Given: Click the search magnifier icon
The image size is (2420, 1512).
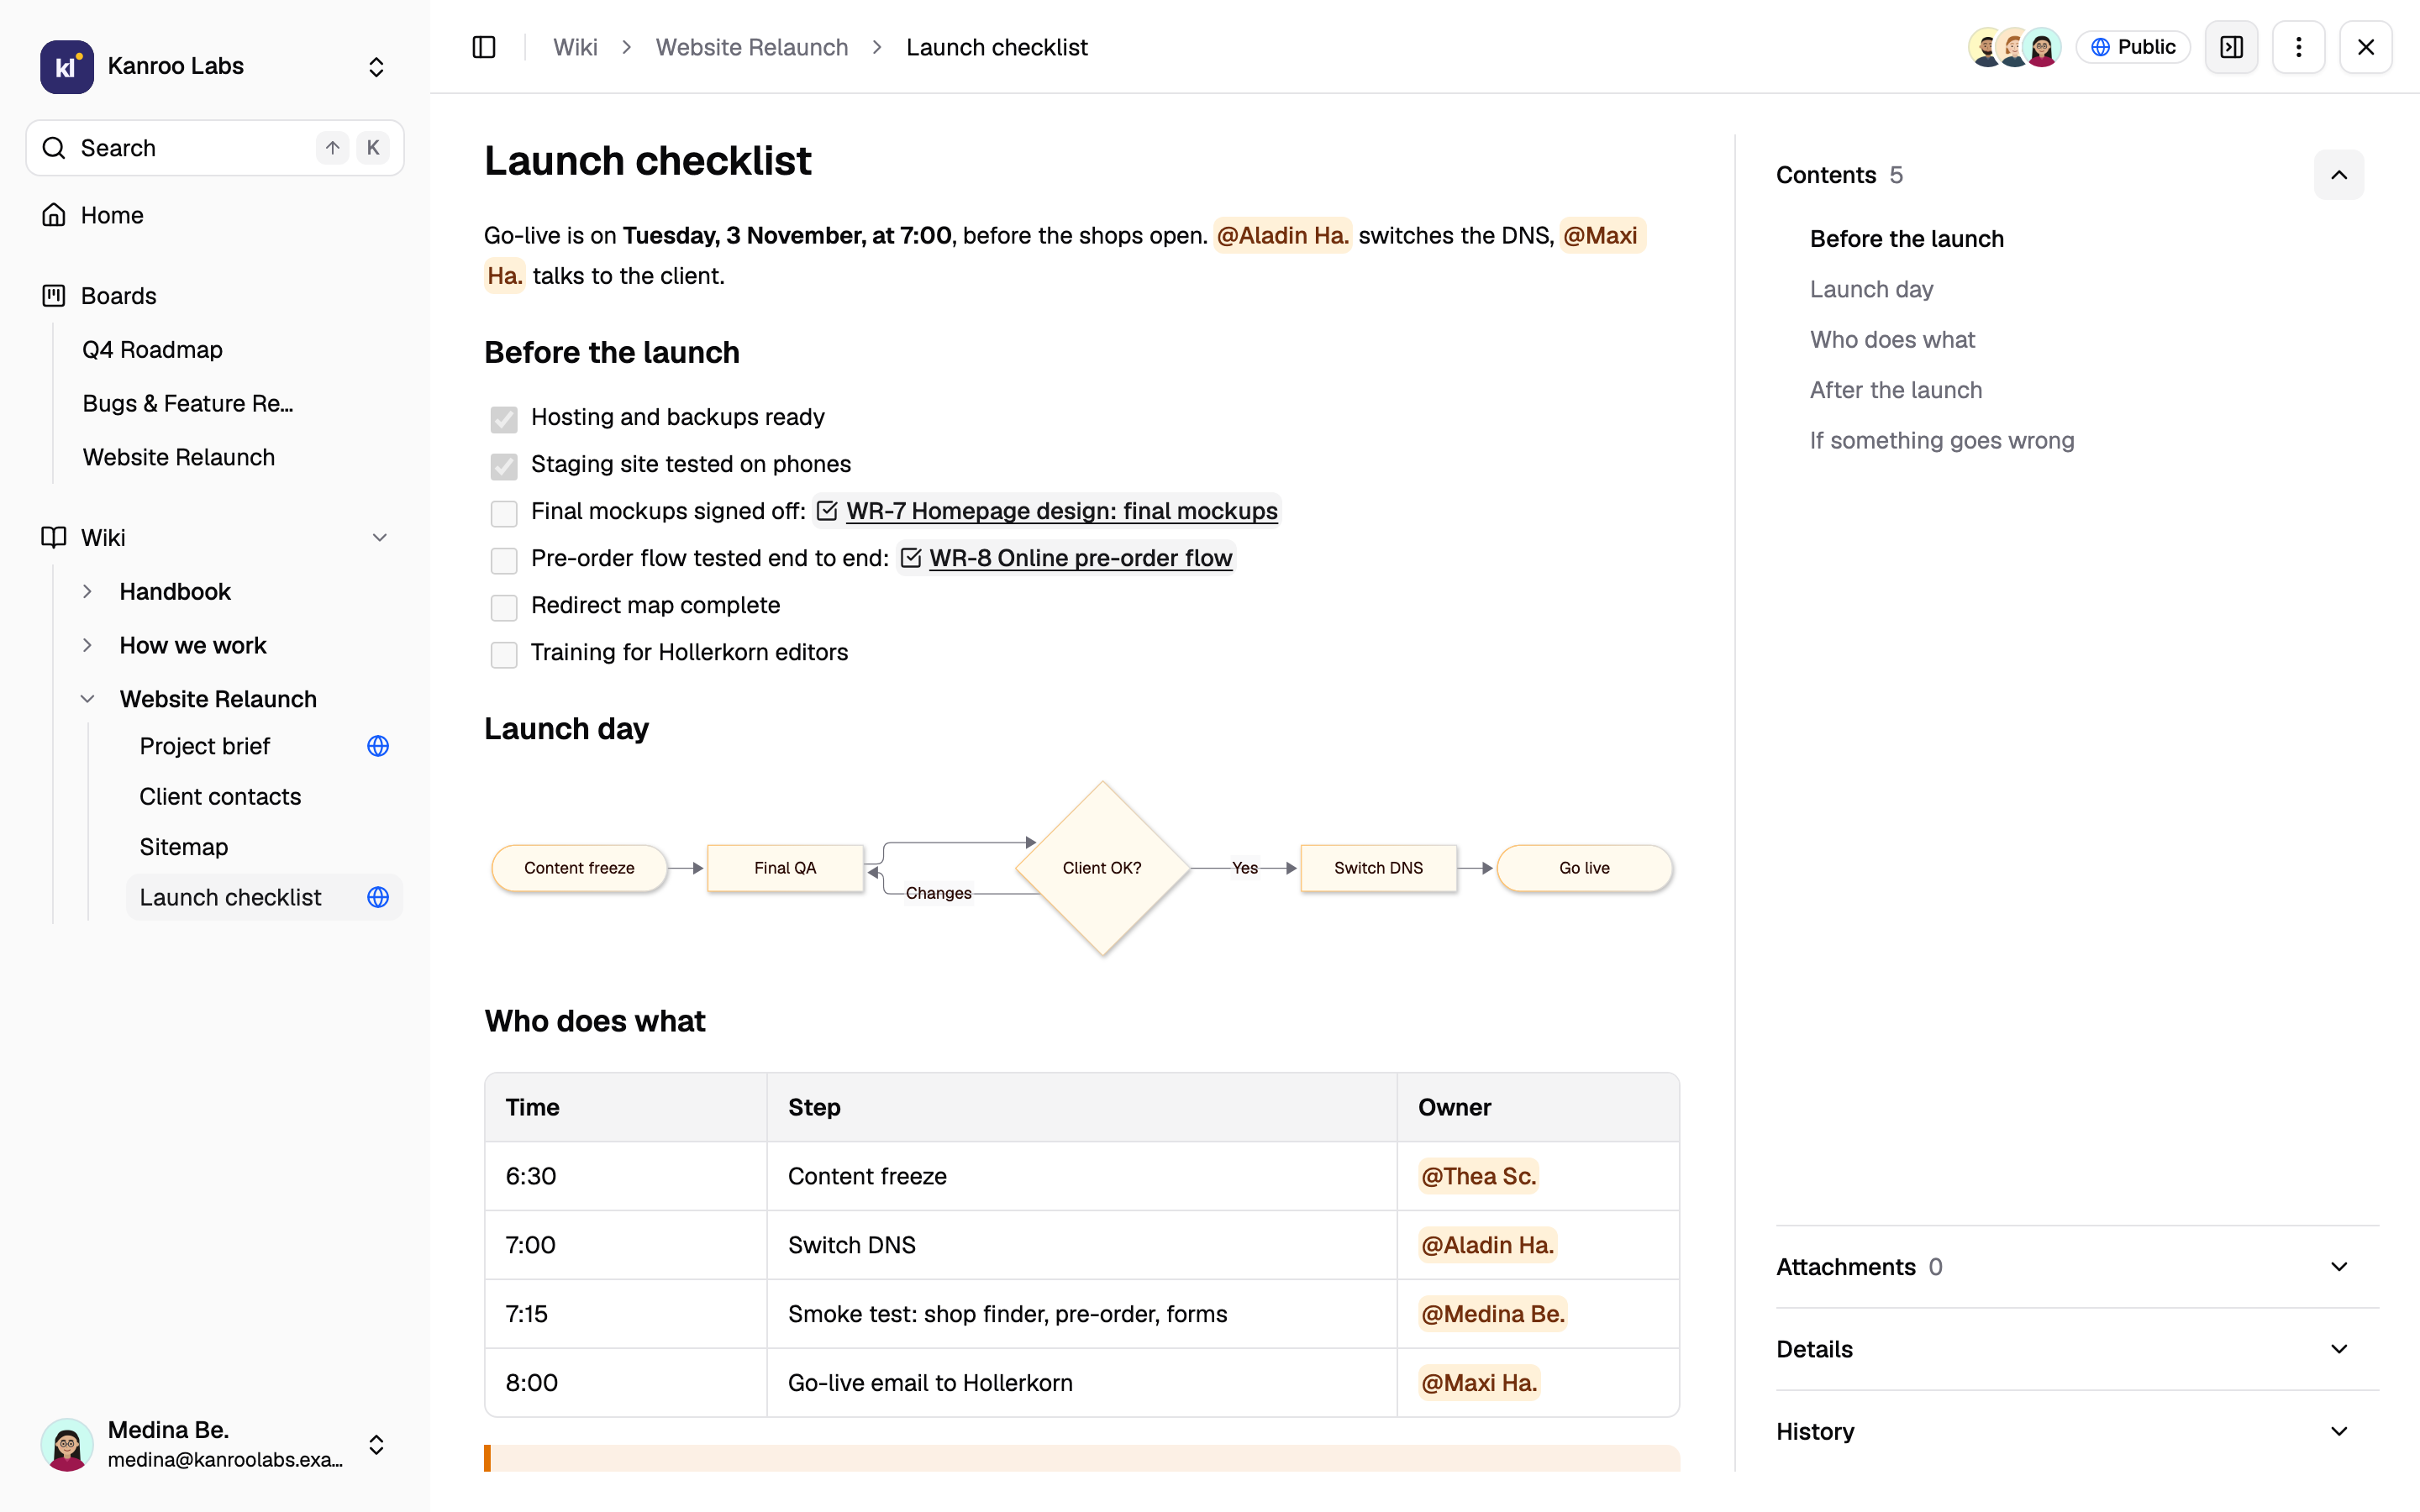Looking at the screenshot, I should tap(54, 148).
